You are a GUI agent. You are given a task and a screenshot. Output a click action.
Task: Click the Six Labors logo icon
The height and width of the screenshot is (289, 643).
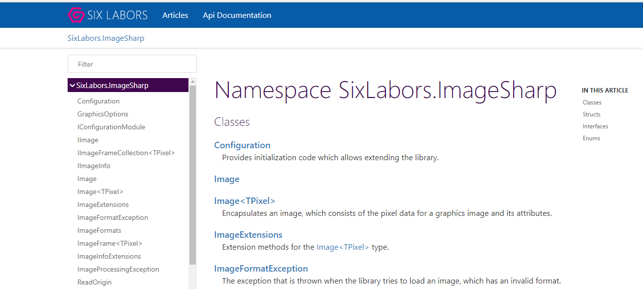pyautogui.click(x=76, y=15)
